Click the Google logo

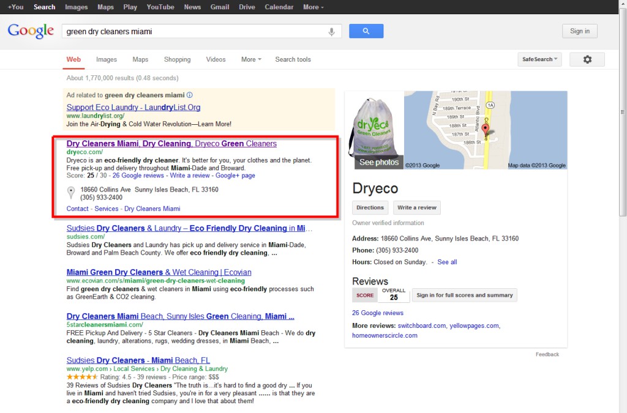(x=31, y=31)
